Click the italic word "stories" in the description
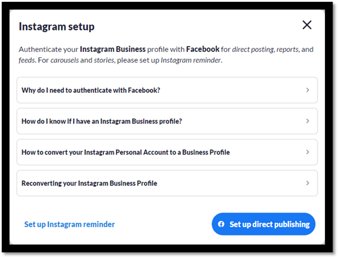 [104, 60]
